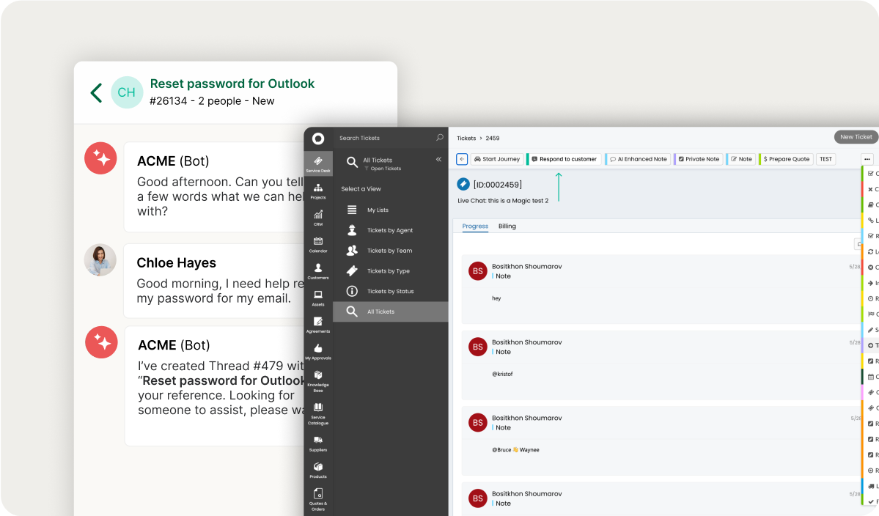Screen dimensions: 879x516
Task: Open the Suppliers section
Action: 318,444
